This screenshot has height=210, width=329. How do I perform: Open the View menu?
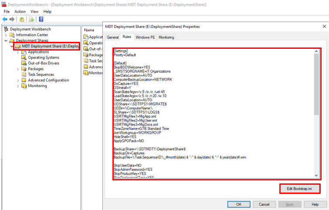pyautogui.click(x=34, y=11)
